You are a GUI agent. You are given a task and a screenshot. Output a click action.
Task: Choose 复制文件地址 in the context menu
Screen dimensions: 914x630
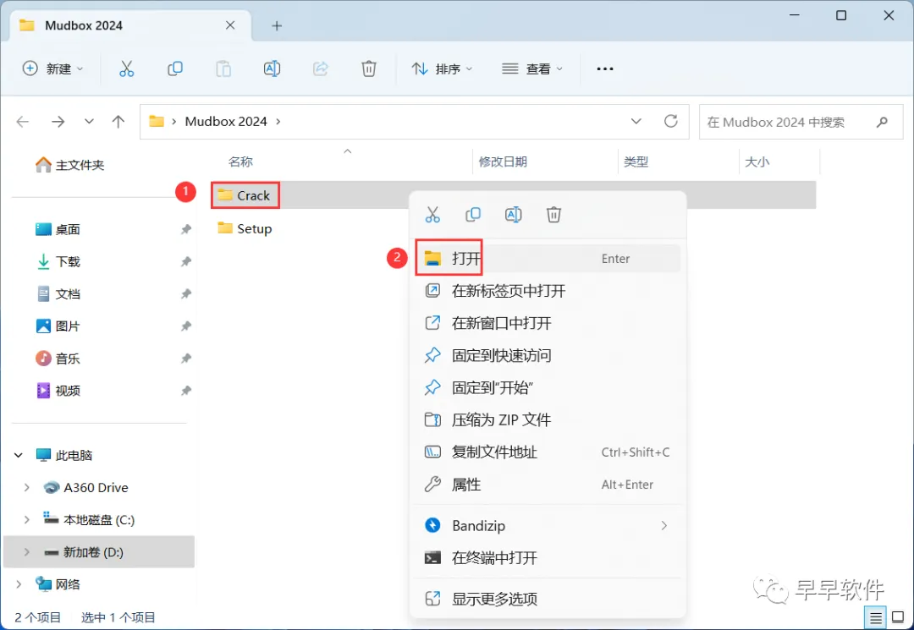(x=548, y=452)
